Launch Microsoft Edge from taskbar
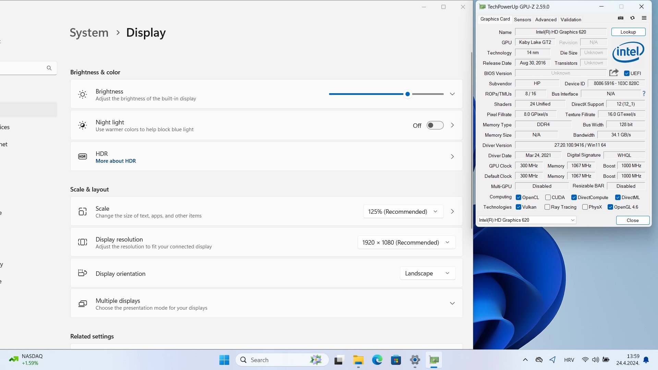Image resolution: width=658 pixels, height=370 pixels. pyautogui.click(x=377, y=360)
